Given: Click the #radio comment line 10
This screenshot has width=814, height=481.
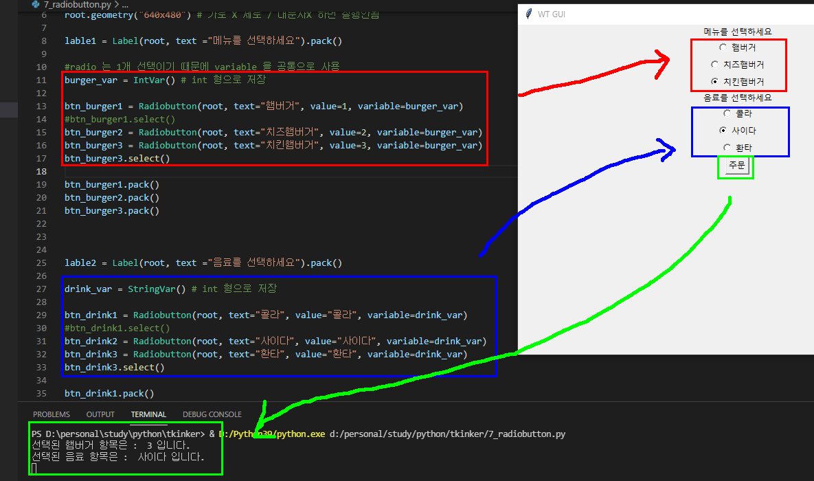Looking at the screenshot, I should (202, 67).
